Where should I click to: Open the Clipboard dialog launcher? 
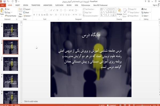[x=17, y=19]
